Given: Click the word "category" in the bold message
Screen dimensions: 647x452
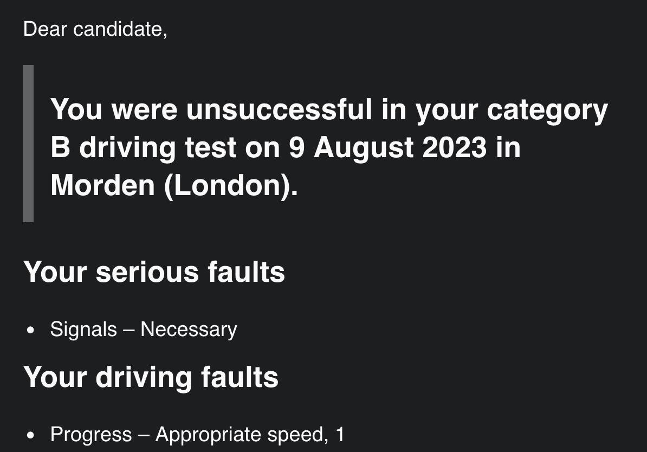Looking at the screenshot, I should tap(547, 111).
